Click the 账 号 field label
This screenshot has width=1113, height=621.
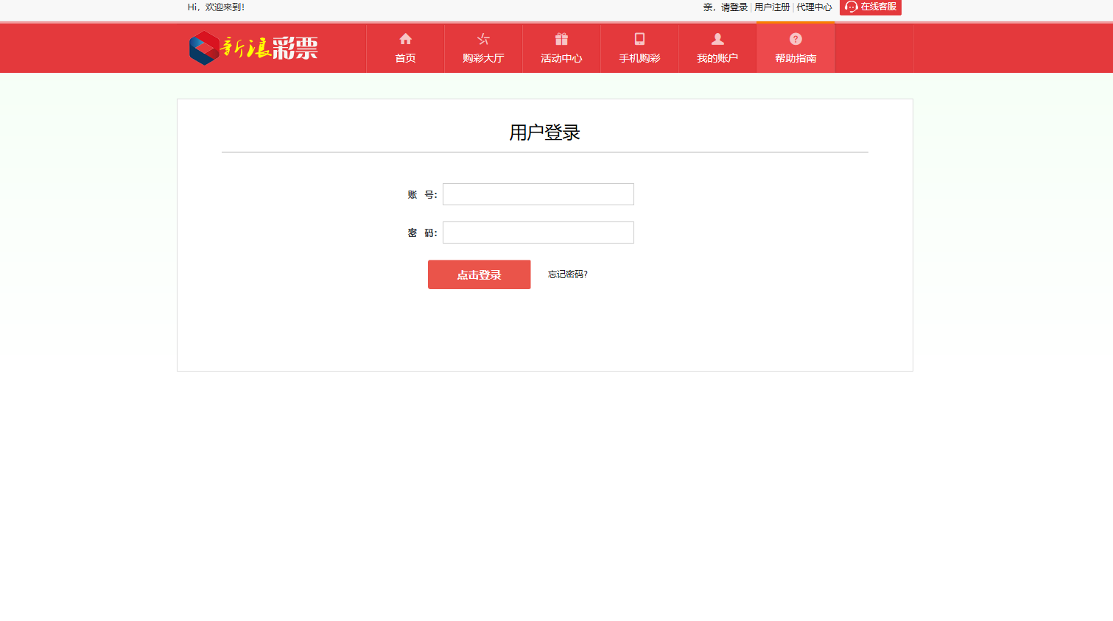pyautogui.click(x=422, y=195)
